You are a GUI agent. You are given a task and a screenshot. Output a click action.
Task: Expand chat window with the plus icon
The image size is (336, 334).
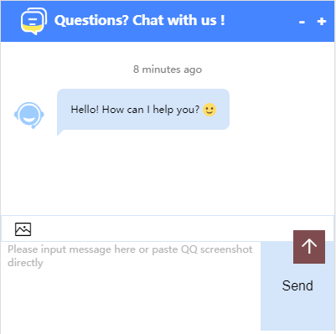pyautogui.click(x=322, y=21)
